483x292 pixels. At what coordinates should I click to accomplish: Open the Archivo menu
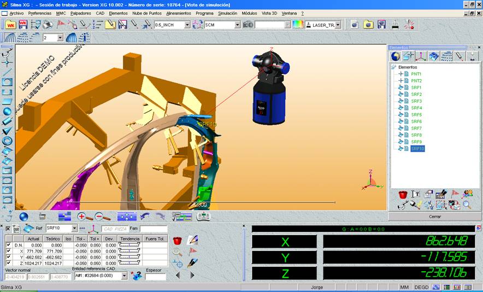click(x=16, y=13)
